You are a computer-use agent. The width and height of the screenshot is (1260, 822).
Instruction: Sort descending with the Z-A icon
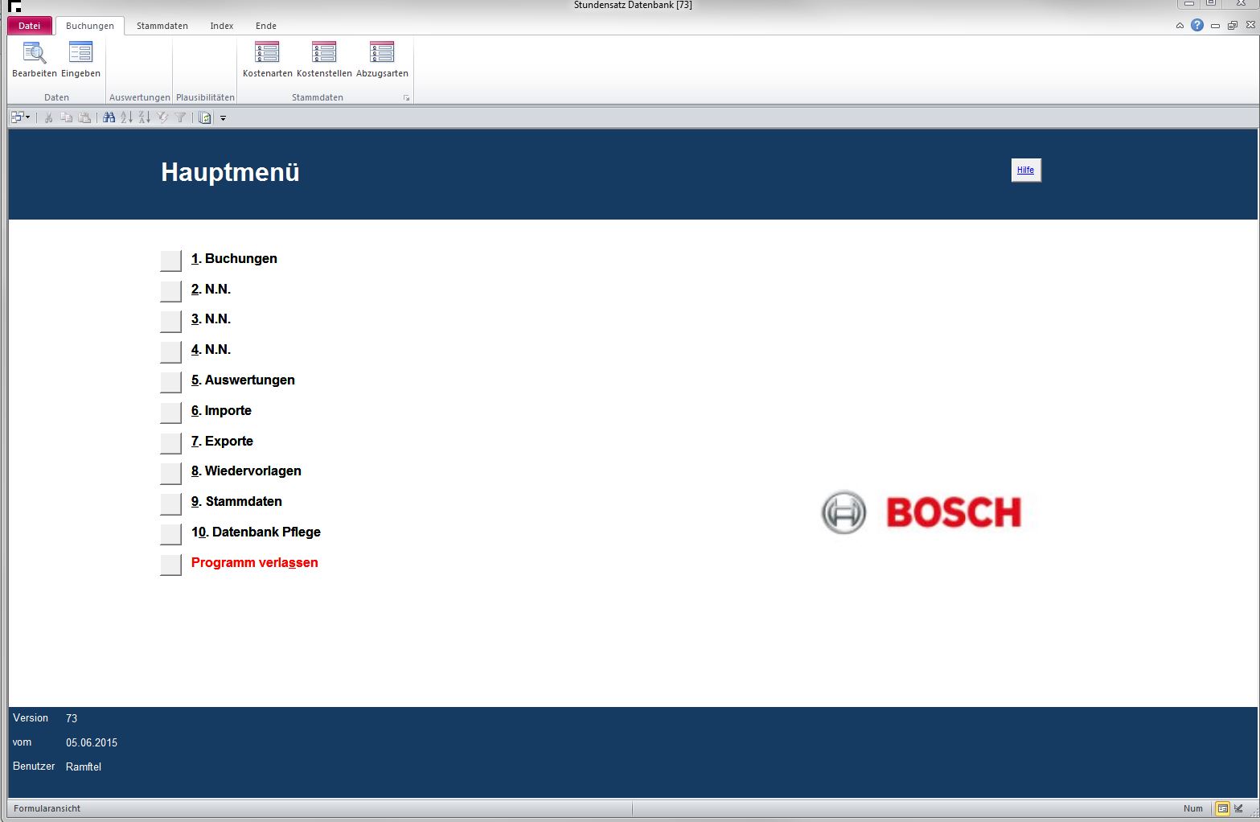pos(145,117)
